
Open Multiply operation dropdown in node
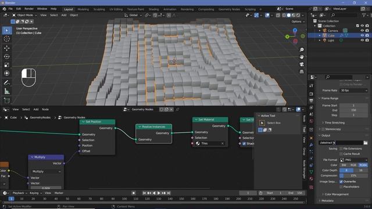[x=46, y=171]
